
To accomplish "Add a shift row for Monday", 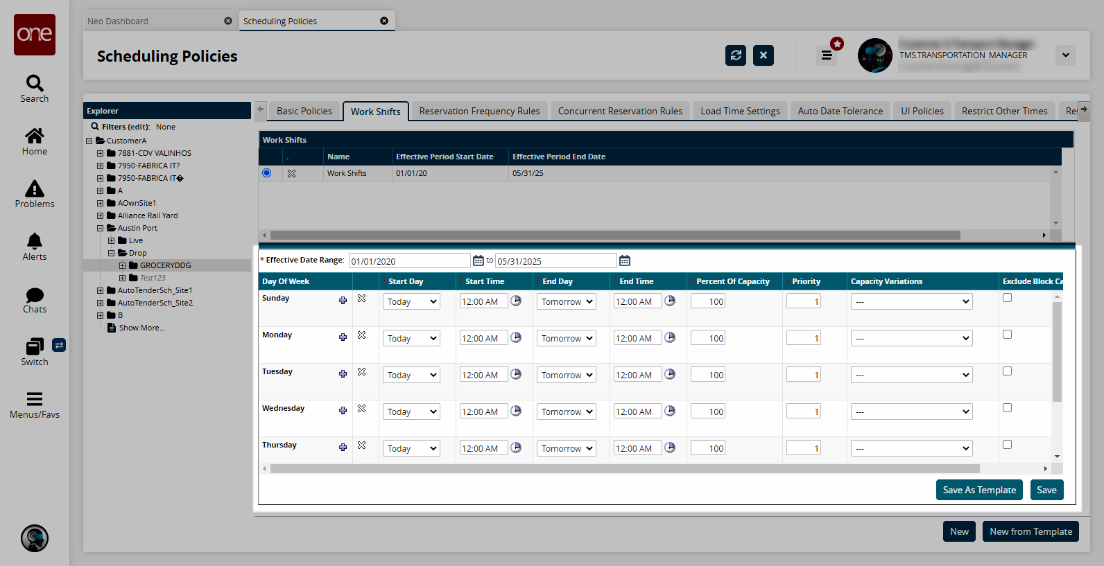I will [343, 337].
